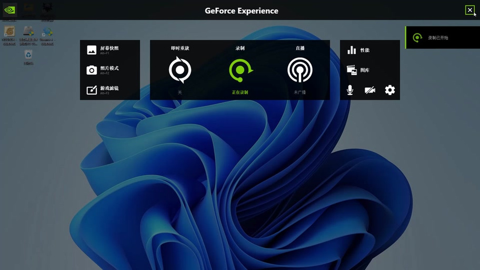Open the Gallery (图库) icon
Screen dimensions: 480x270
(352, 70)
